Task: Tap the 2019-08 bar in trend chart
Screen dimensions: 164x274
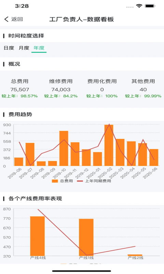Action: (41, 164)
